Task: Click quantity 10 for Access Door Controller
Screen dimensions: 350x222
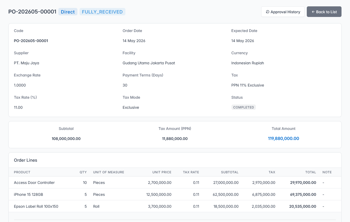Action: coord(85,183)
